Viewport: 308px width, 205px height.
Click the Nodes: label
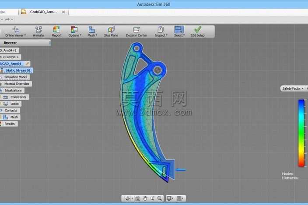[287, 174]
